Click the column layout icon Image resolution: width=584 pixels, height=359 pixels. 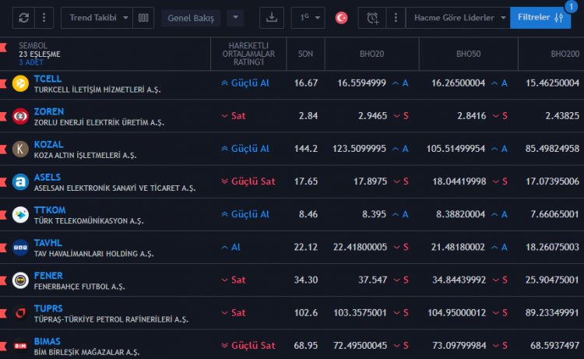pyautogui.click(x=143, y=18)
